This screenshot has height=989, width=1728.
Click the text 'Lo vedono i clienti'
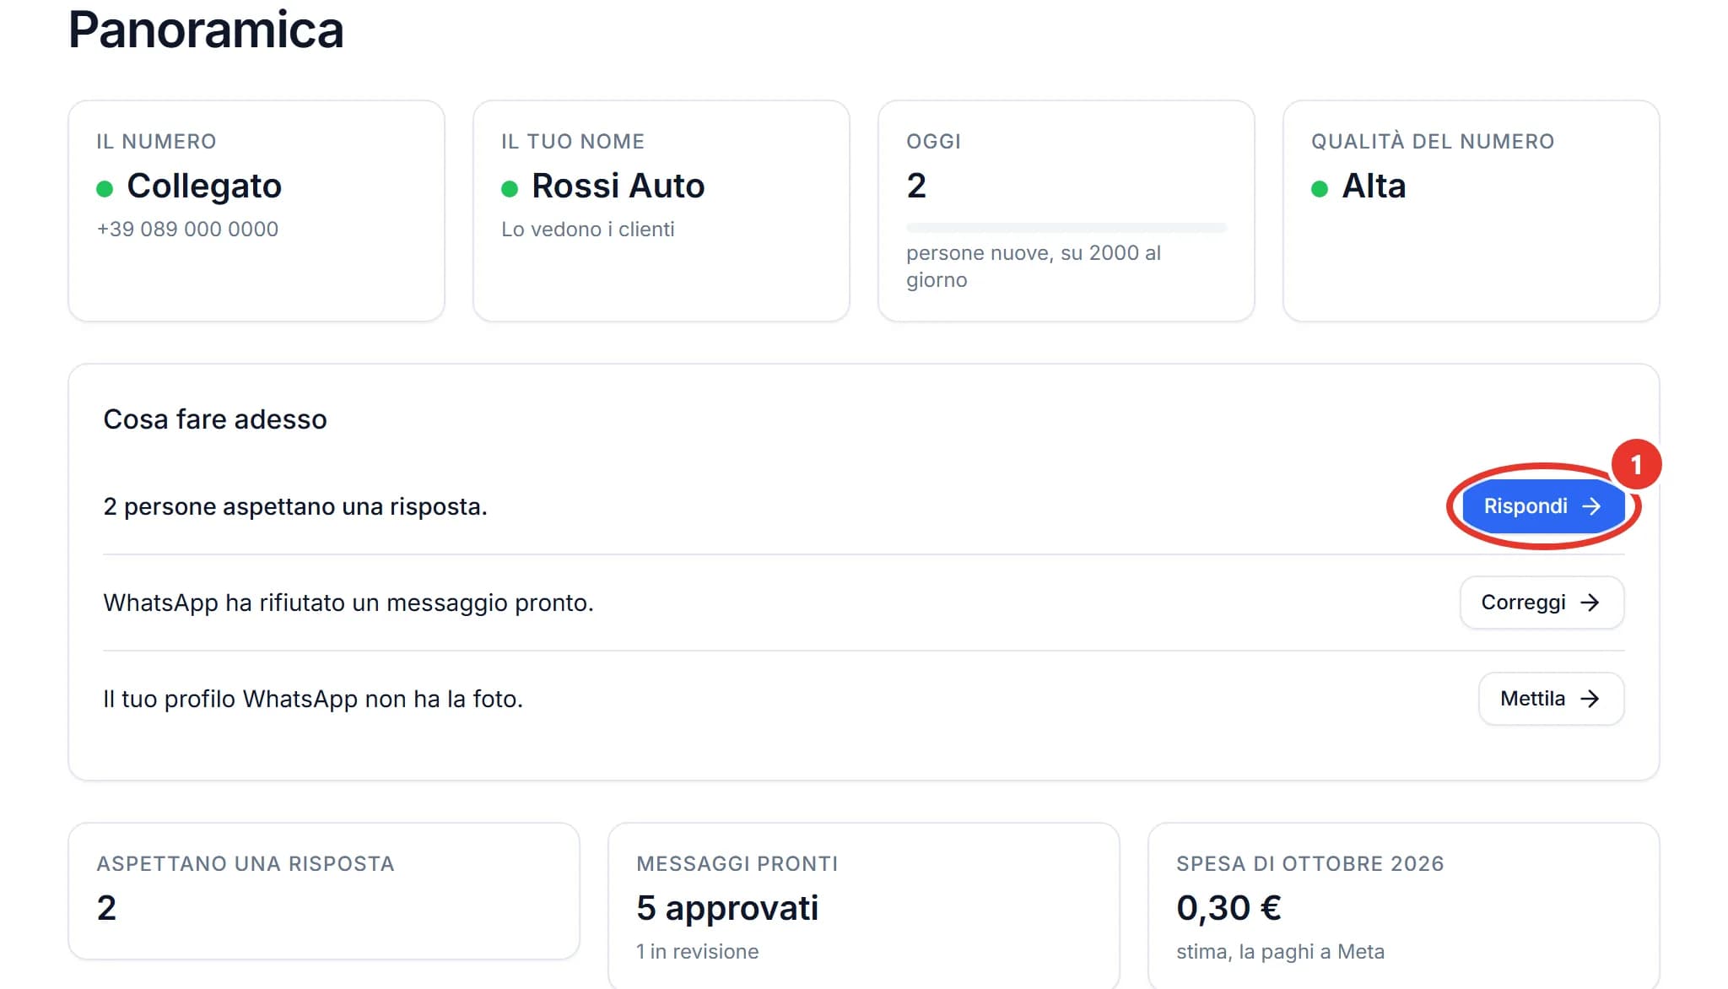[x=588, y=230]
